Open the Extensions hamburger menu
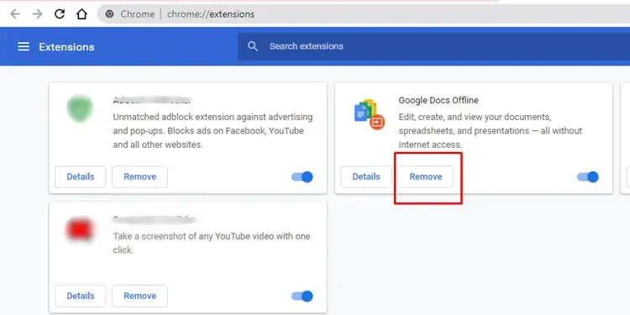The width and height of the screenshot is (630, 315). point(24,46)
